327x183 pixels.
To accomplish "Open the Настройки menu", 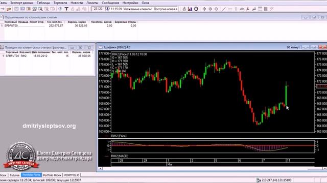I will tap(130, 3).
